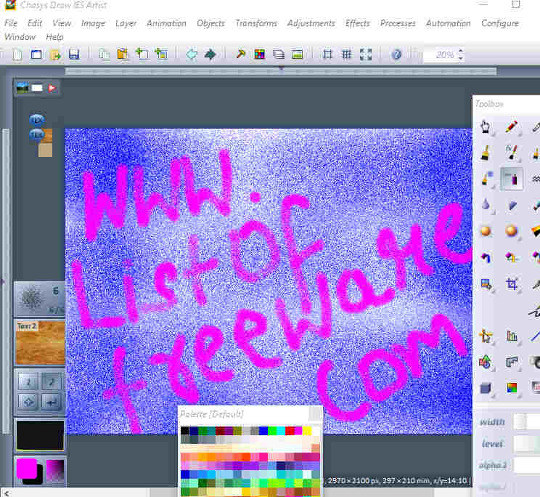540x497 pixels.
Task: Decrease zoom with the stepper down arrow
Action: pos(461,59)
